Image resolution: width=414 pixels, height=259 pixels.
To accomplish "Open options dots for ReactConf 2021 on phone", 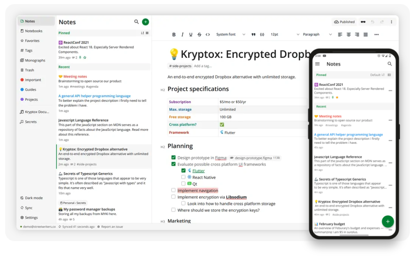I will click(x=390, y=91).
